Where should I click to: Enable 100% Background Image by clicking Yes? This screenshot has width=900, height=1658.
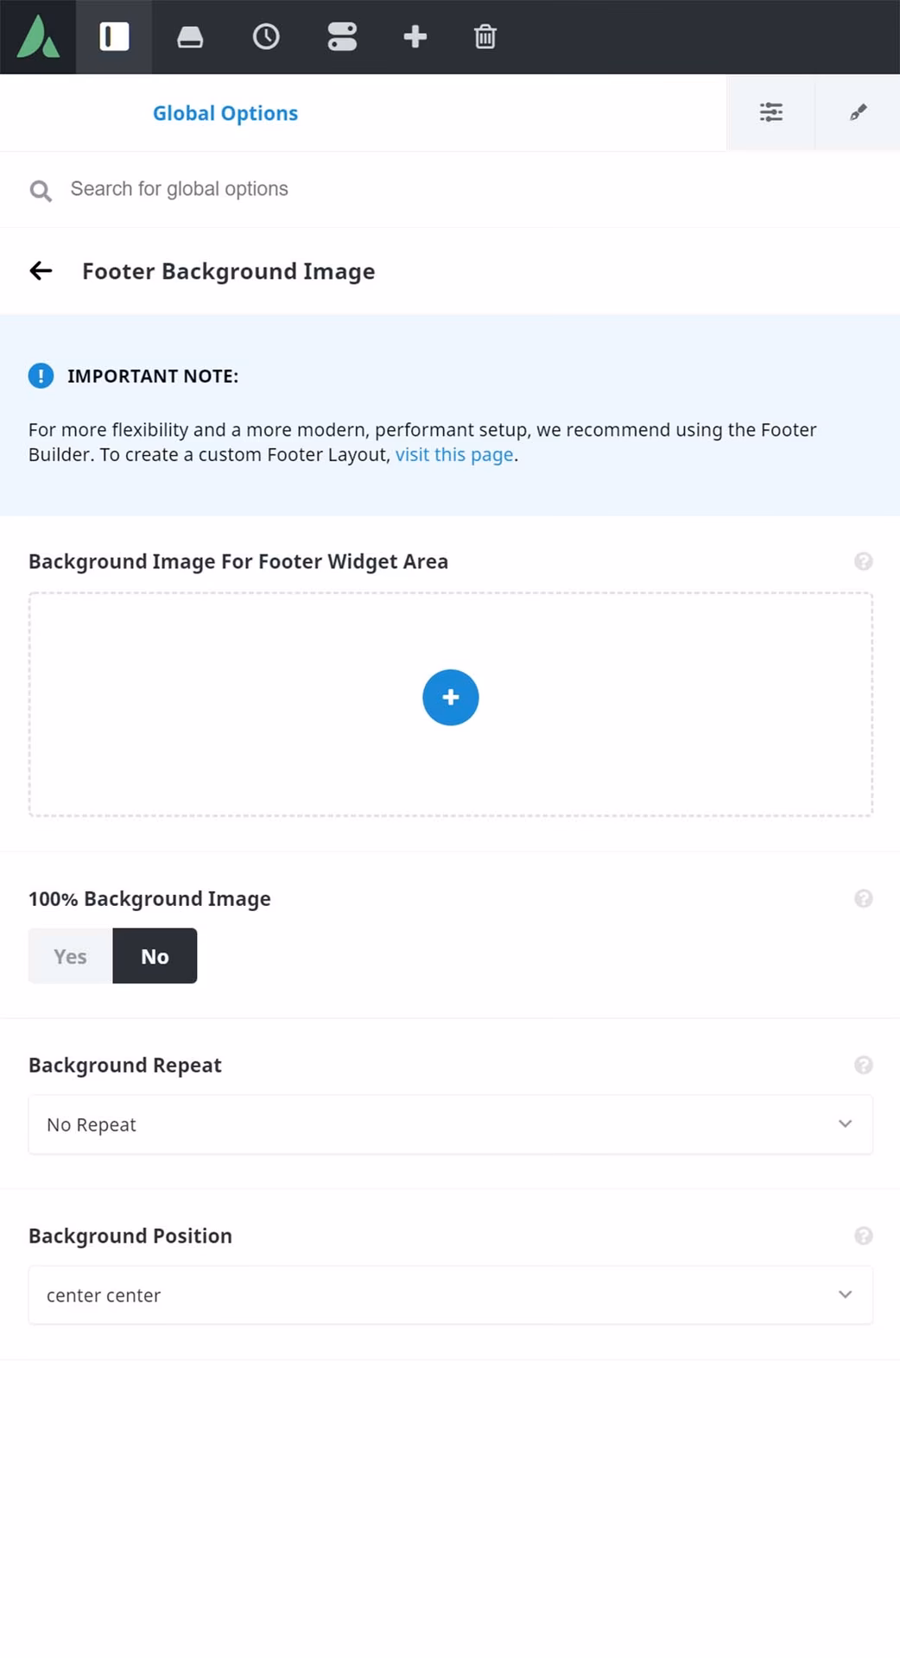point(69,956)
